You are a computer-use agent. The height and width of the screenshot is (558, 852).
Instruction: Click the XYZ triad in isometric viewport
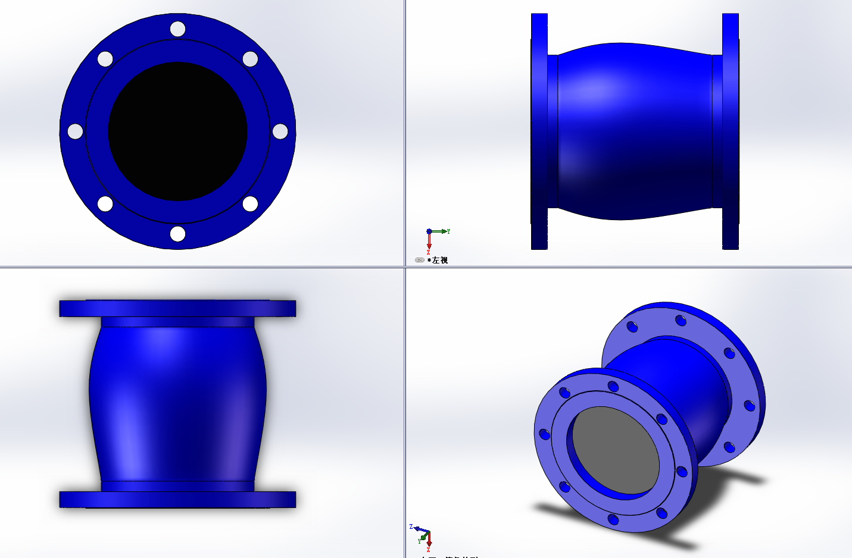pos(421,537)
